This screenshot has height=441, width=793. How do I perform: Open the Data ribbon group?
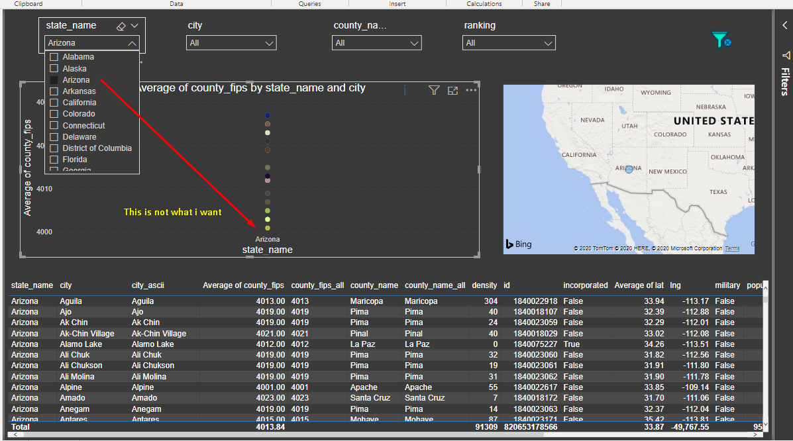pyautogui.click(x=176, y=3)
